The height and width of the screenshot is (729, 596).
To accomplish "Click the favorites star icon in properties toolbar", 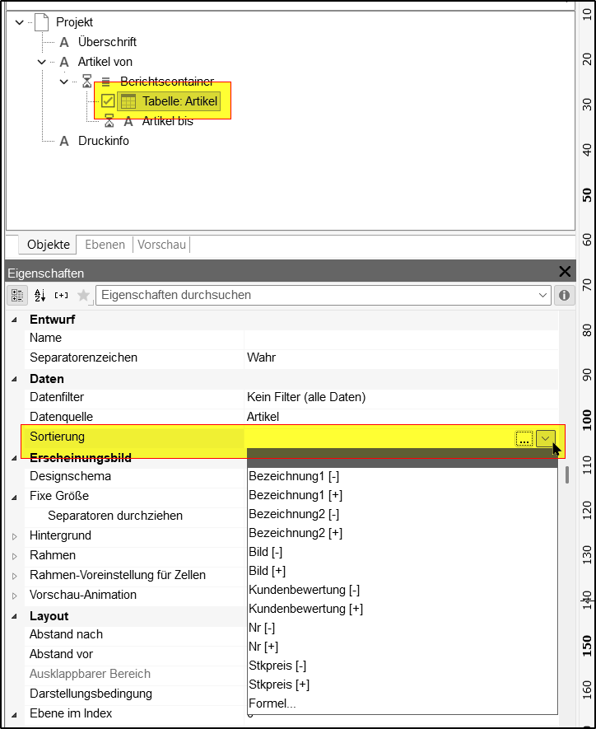I will (x=83, y=295).
